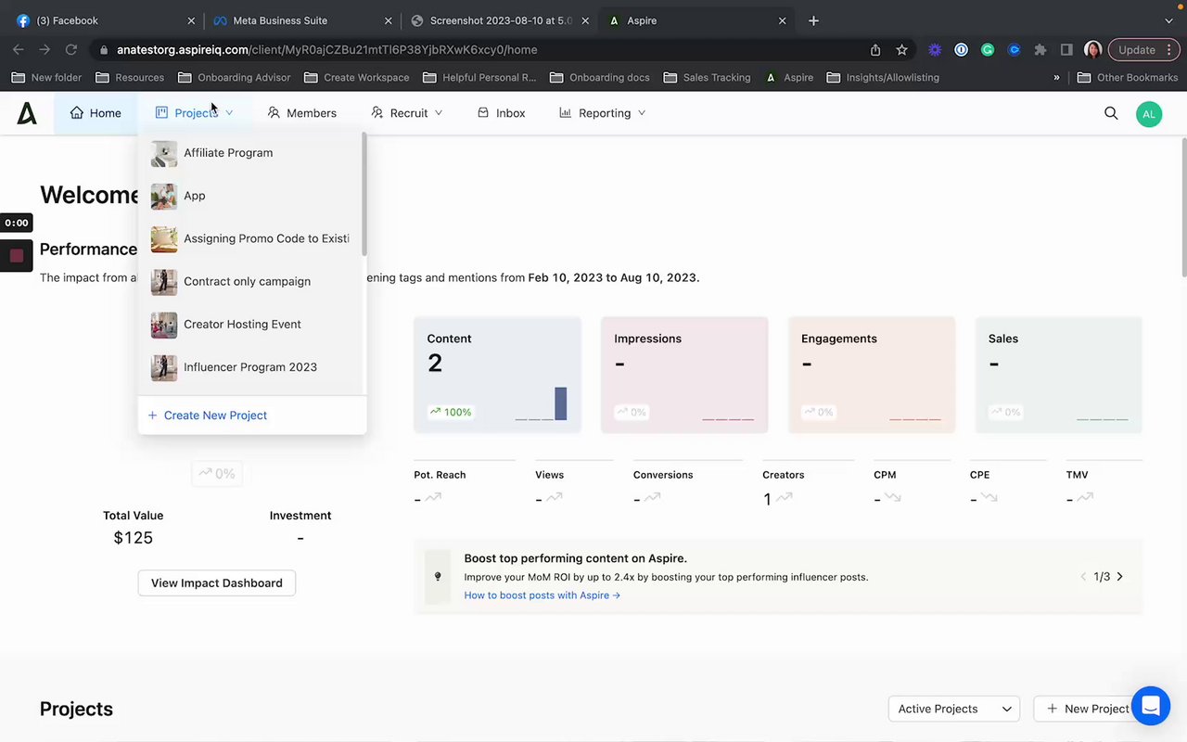Click the Aspire logo icon
Viewport: 1187px width, 742px height.
[x=27, y=113]
